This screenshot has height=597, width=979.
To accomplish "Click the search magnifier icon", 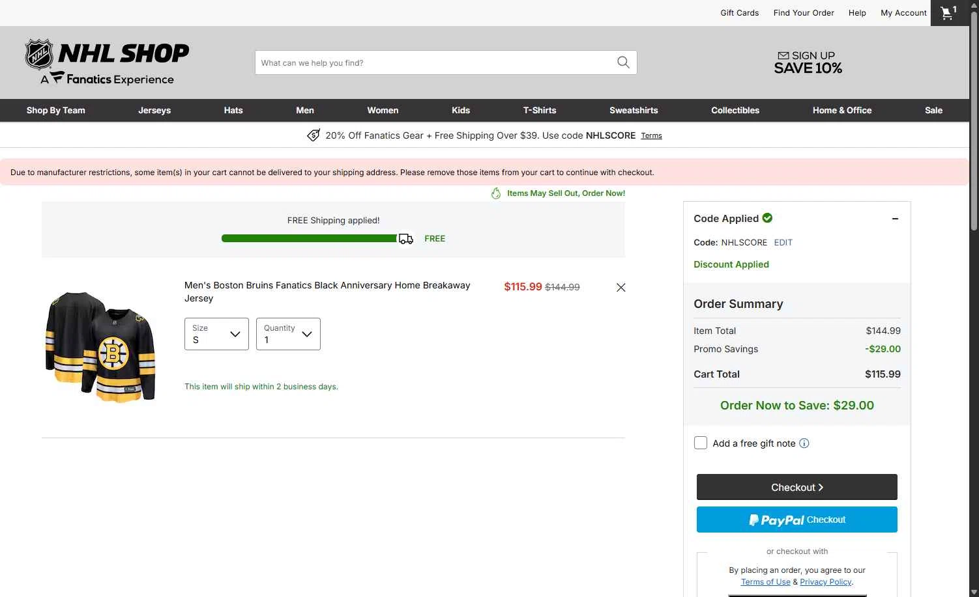I will tap(623, 62).
